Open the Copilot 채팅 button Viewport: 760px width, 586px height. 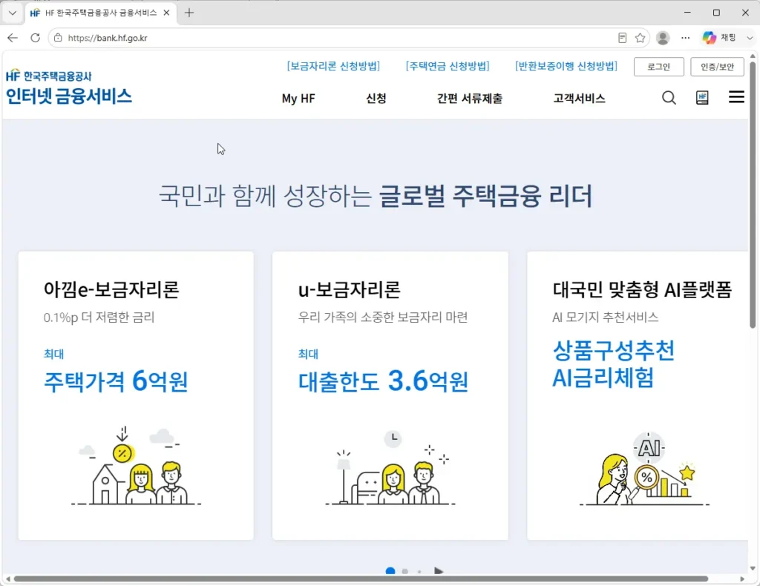pos(720,38)
